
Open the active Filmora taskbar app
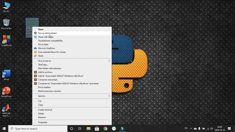pyautogui.click(x=122, y=129)
